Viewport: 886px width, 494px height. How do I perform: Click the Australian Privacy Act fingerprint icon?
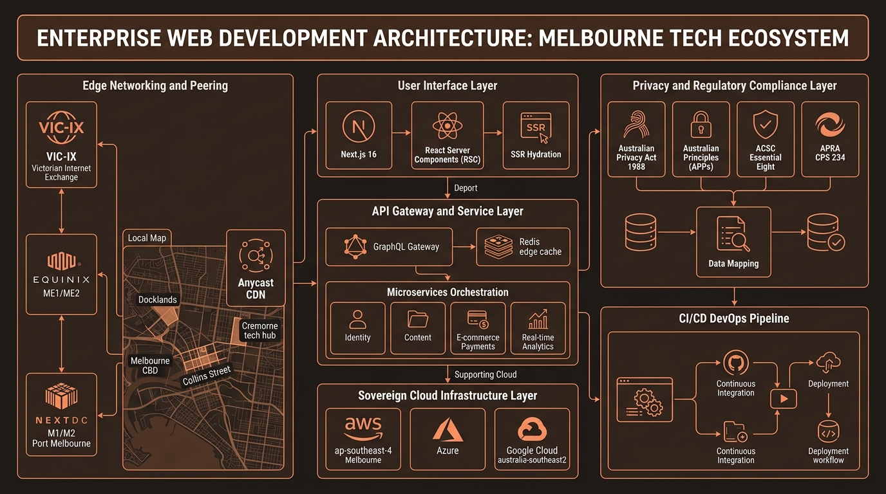coord(636,125)
